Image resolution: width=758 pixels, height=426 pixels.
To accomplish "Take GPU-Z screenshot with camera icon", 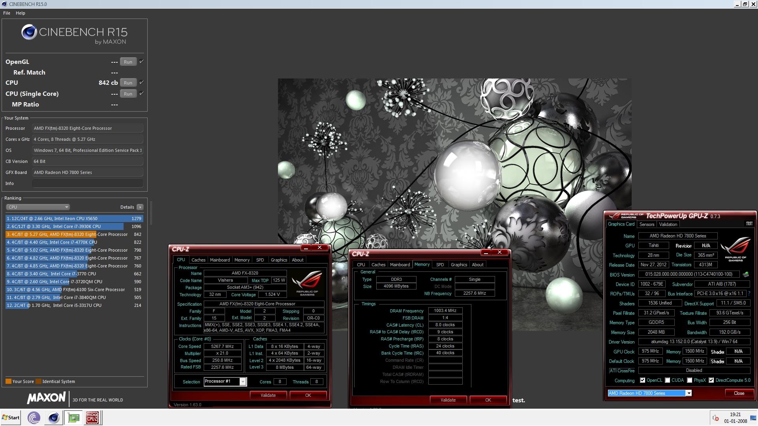I will click(749, 224).
